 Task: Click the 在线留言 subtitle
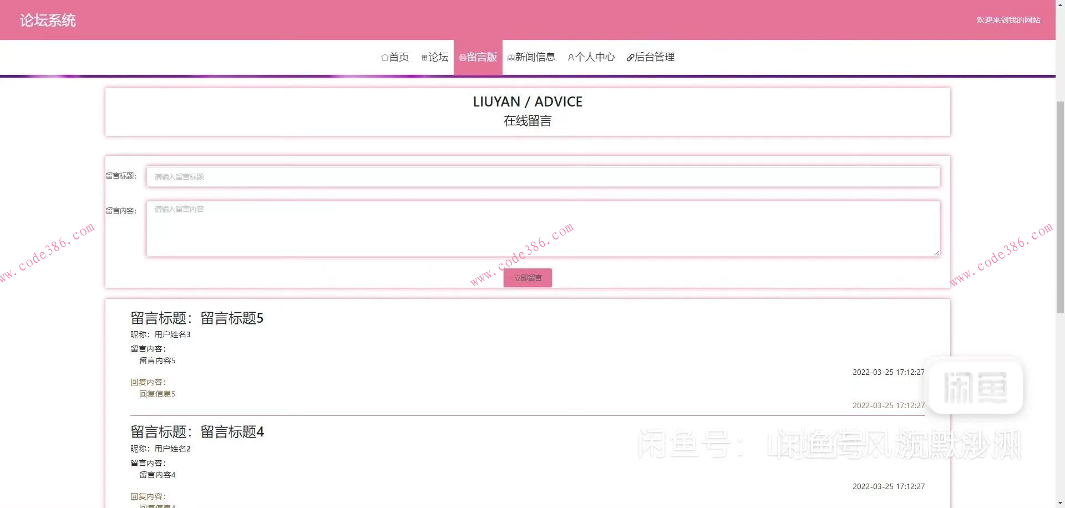(528, 121)
